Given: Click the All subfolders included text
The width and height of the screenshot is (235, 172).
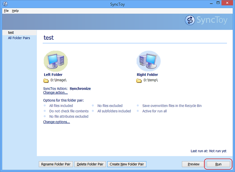Looking at the screenshot, I should pyautogui.click(x=114, y=111).
